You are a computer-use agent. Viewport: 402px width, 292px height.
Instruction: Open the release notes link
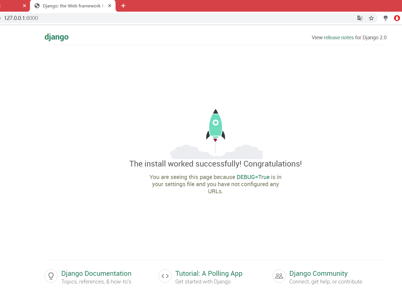(x=339, y=38)
